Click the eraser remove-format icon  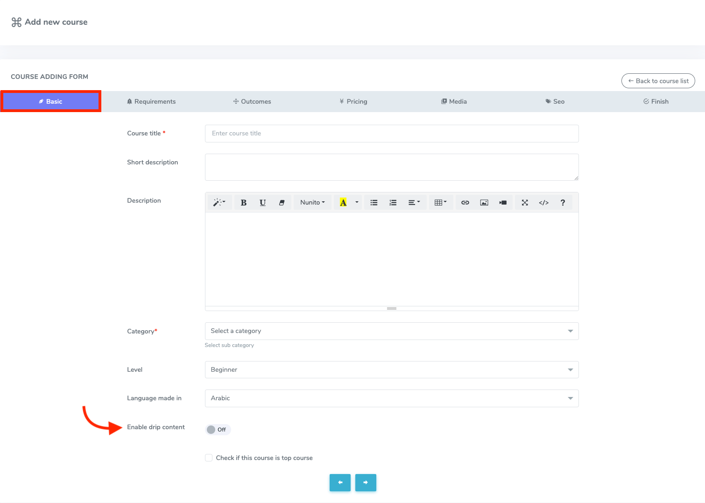pos(282,203)
